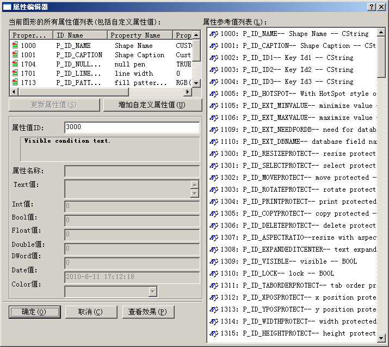Image resolution: width=389 pixels, height=347 pixels.
Task: Click the icon for 1309 P_ID_VISIBLE reference
Action: click(214, 261)
